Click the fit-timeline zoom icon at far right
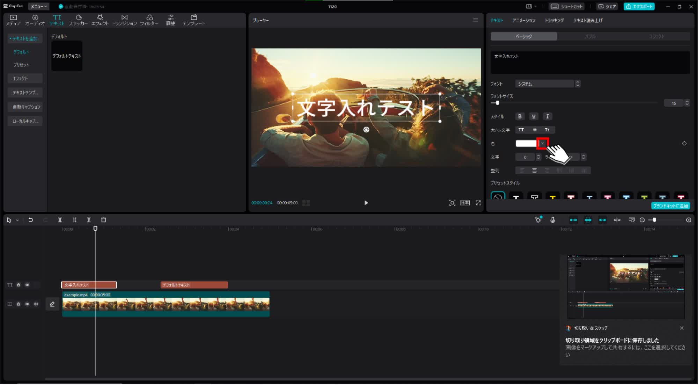 click(x=689, y=220)
